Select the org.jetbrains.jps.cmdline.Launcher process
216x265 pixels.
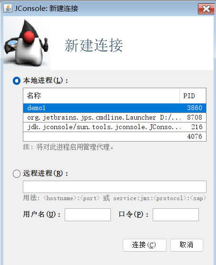click(115, 117)
